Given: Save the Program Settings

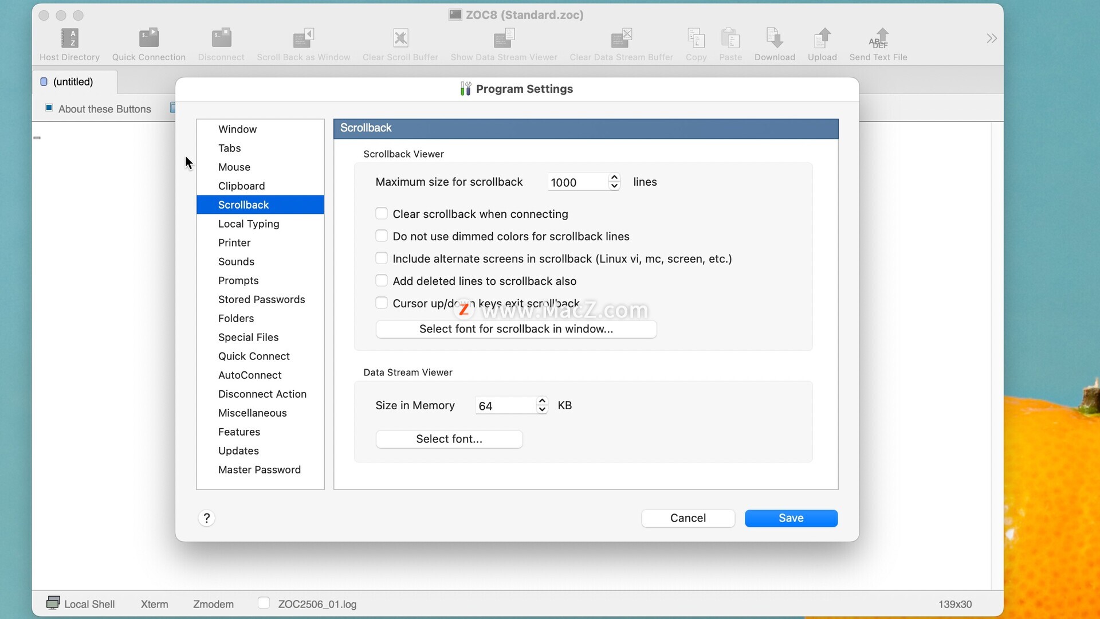Looking at the screenshot, I should [x=791, y=518].
